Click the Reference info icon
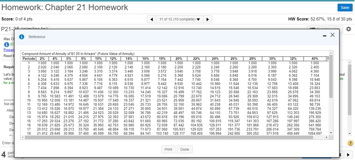 coord(22,37)
